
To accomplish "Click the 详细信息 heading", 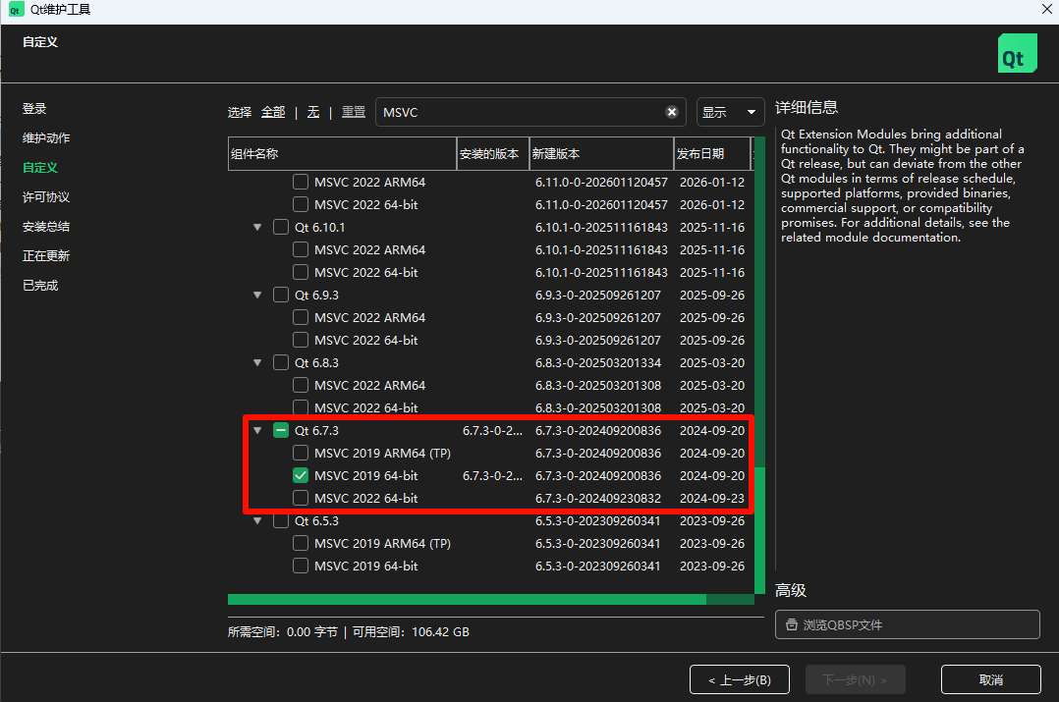I will click(807, 108).
